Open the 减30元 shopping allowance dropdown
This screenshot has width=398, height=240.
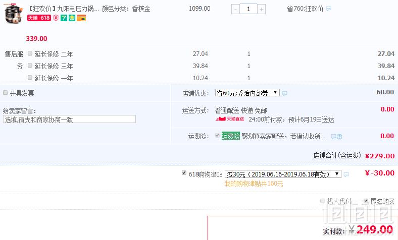tap(283, 174)
